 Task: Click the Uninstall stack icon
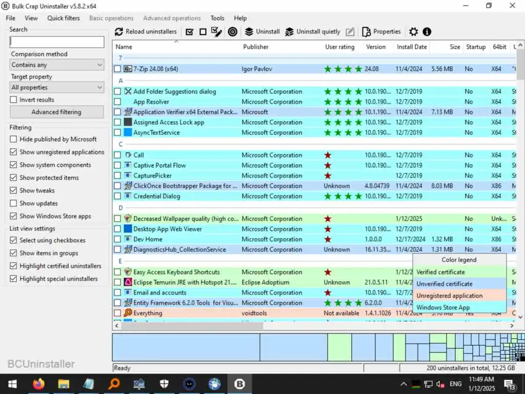click(x=249, y=32)
